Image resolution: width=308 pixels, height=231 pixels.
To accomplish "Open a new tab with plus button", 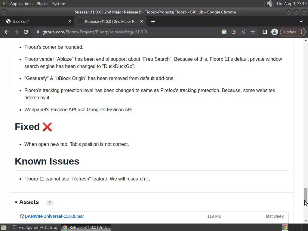I will coord(153,21).
